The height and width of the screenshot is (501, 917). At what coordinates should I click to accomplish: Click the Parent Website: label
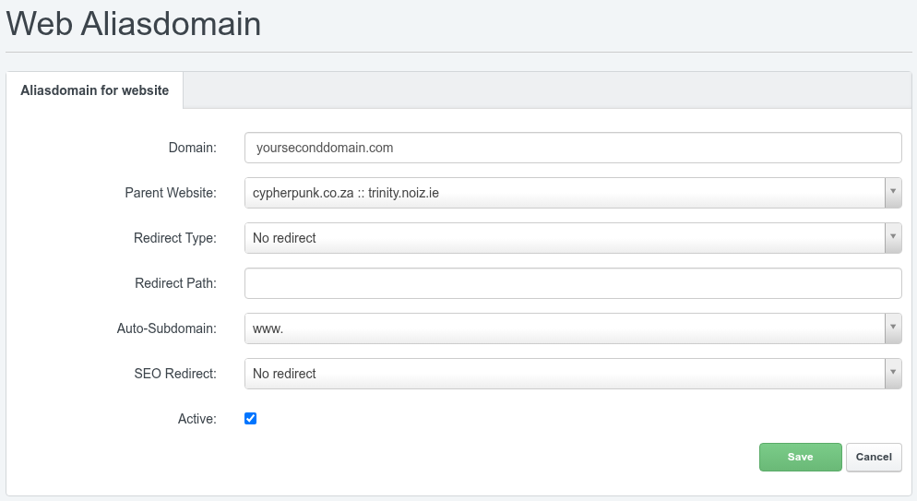click(171, 193)
